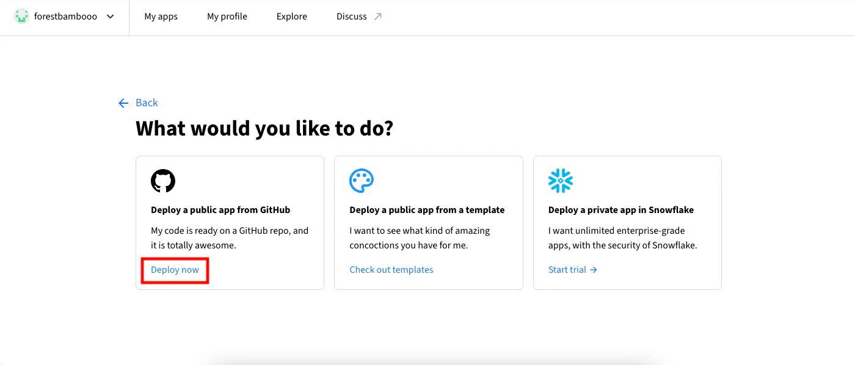
Task: Switch to the Explore tab
Action: [292, 16]
